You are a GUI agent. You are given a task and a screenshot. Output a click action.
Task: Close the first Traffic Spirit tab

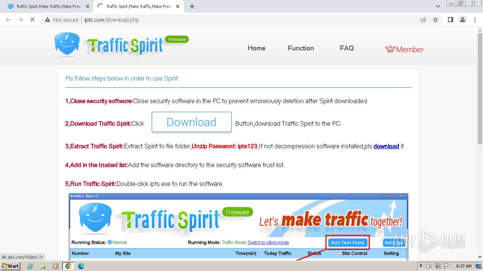88,6
